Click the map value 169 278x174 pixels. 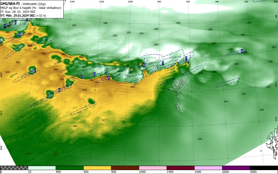(156, 44)
